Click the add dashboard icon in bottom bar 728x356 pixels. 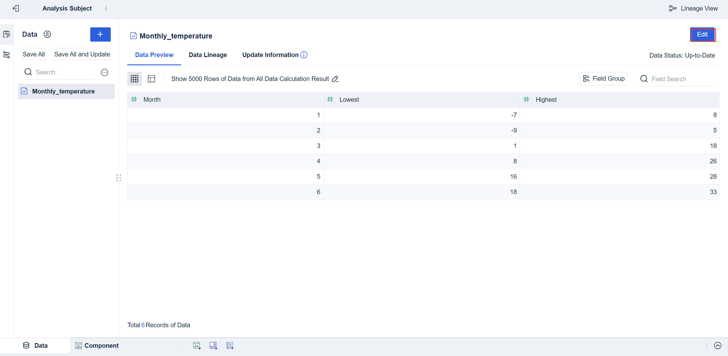(x=213, y=345)
